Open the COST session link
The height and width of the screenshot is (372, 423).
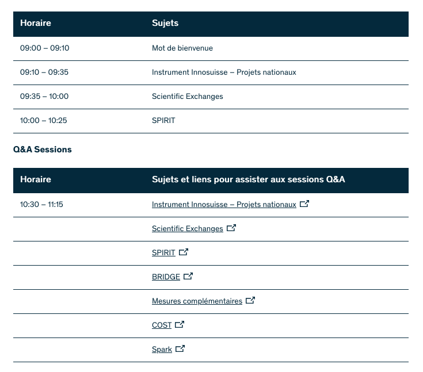pyautogui.click(x=162, y=325)
